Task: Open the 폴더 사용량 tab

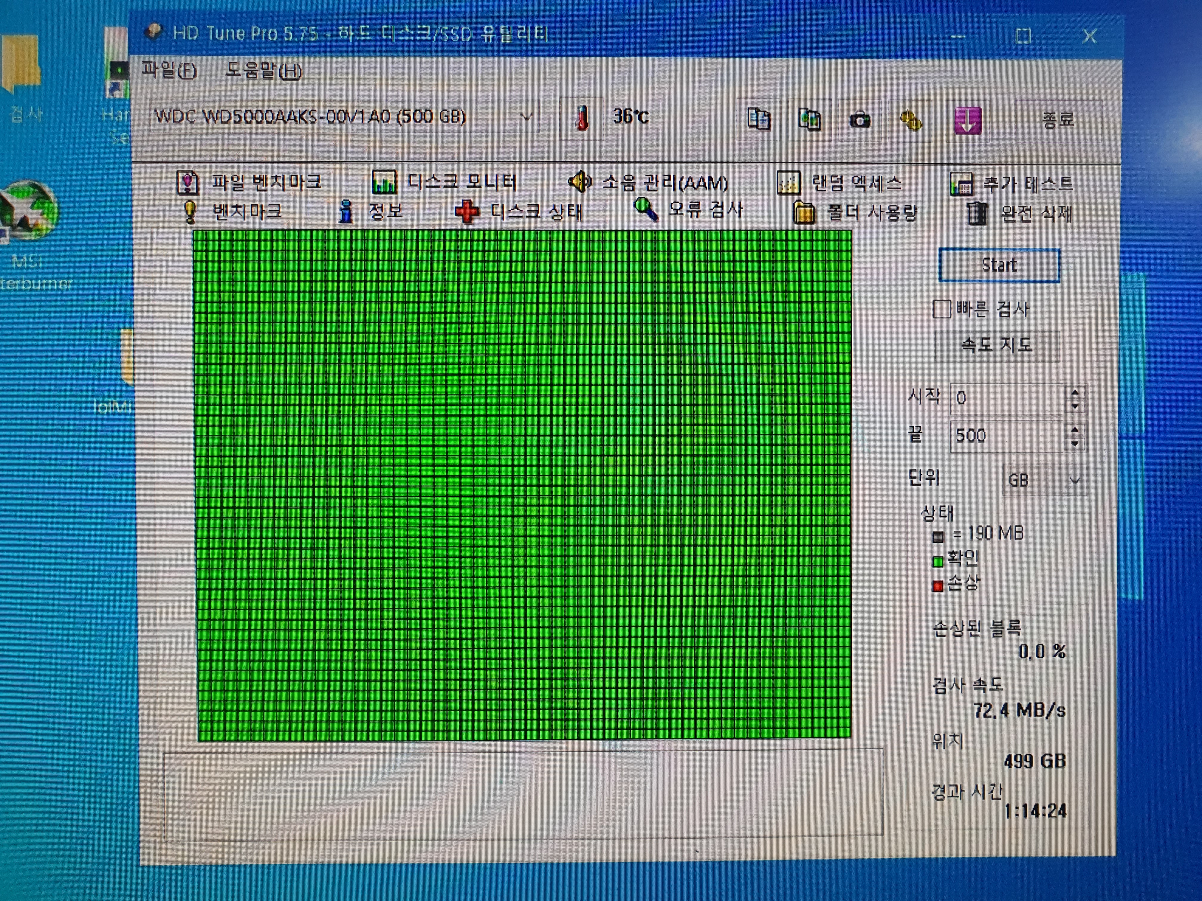Action: click(x=855, y=213)
